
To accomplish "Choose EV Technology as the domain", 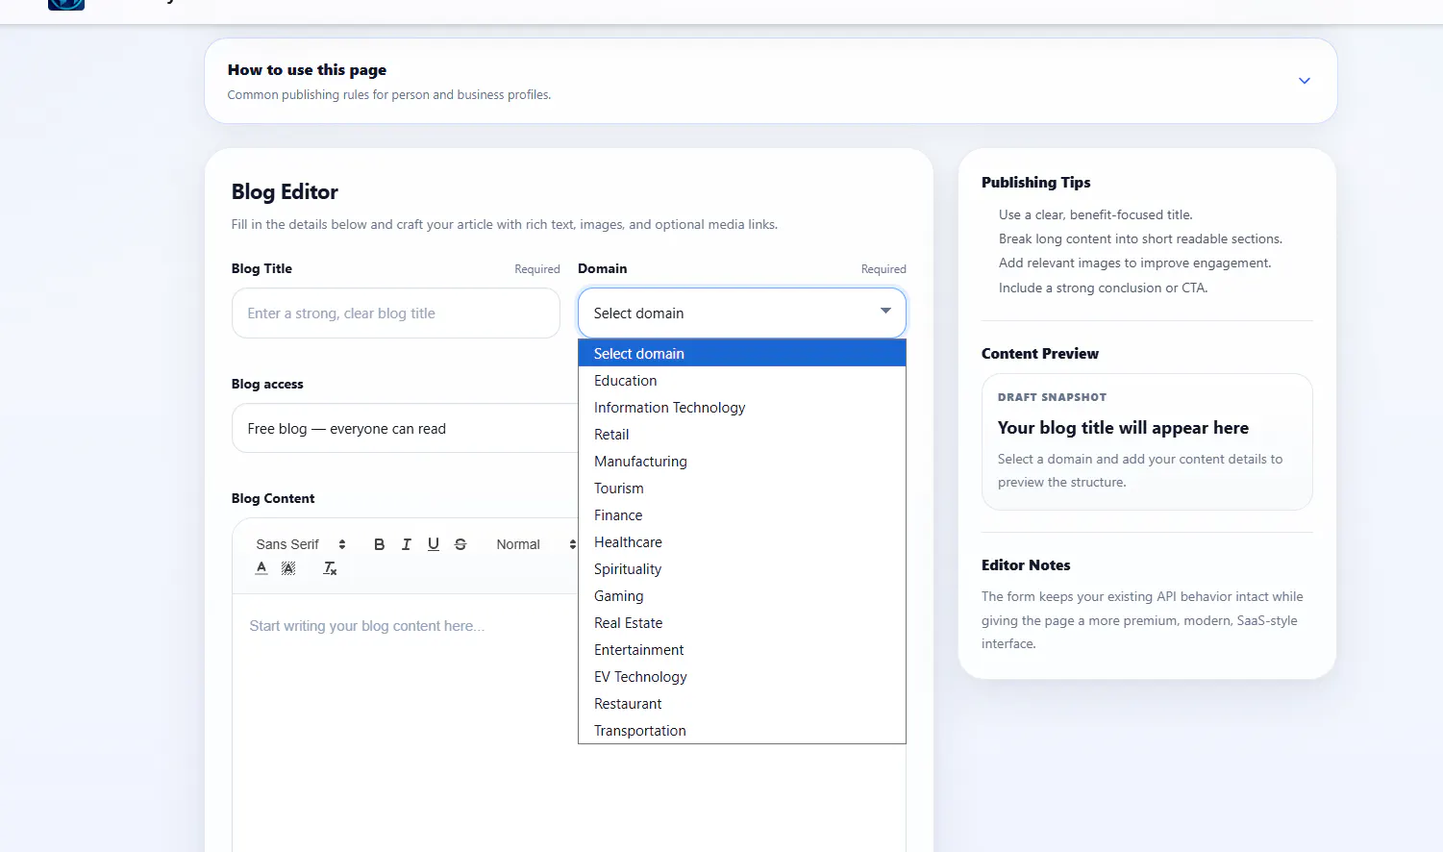I will click(742, 677).
